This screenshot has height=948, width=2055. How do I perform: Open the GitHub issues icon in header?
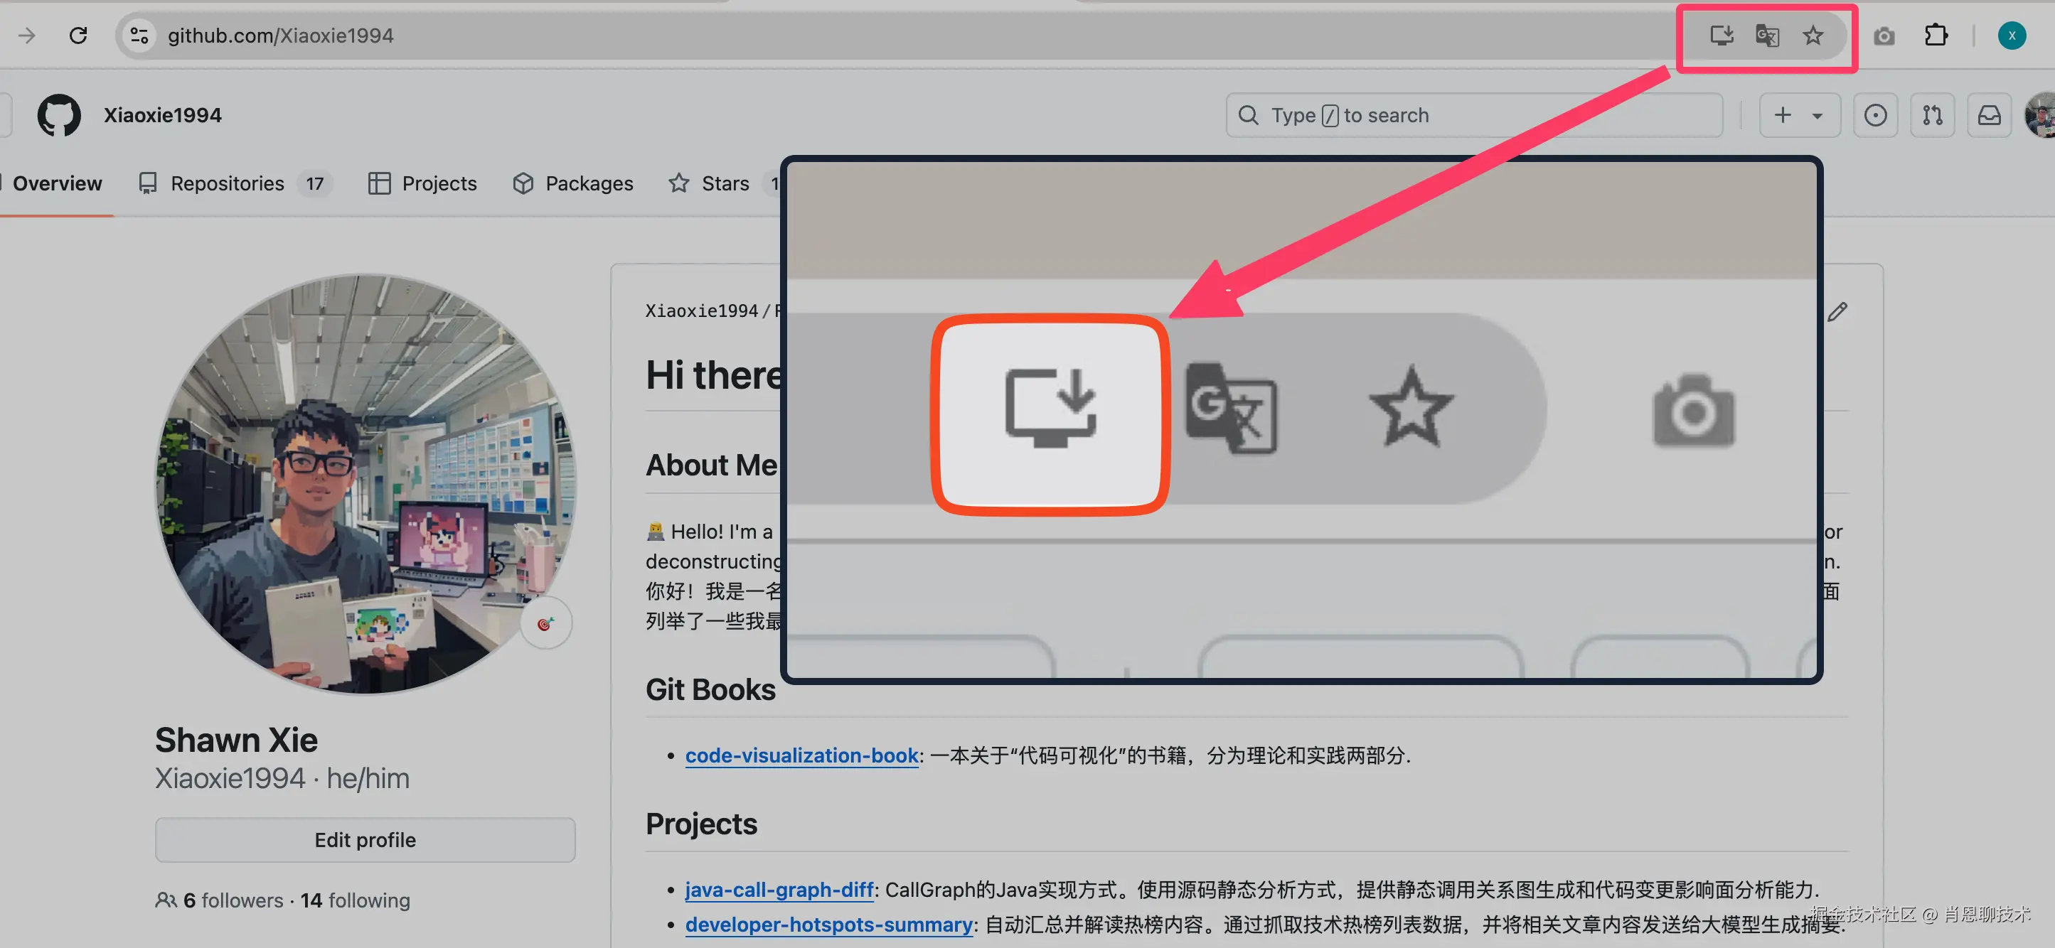click(x=1874, y=115)
